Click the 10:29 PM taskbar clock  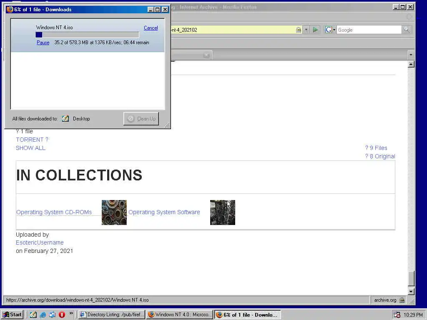pos(413,315)
